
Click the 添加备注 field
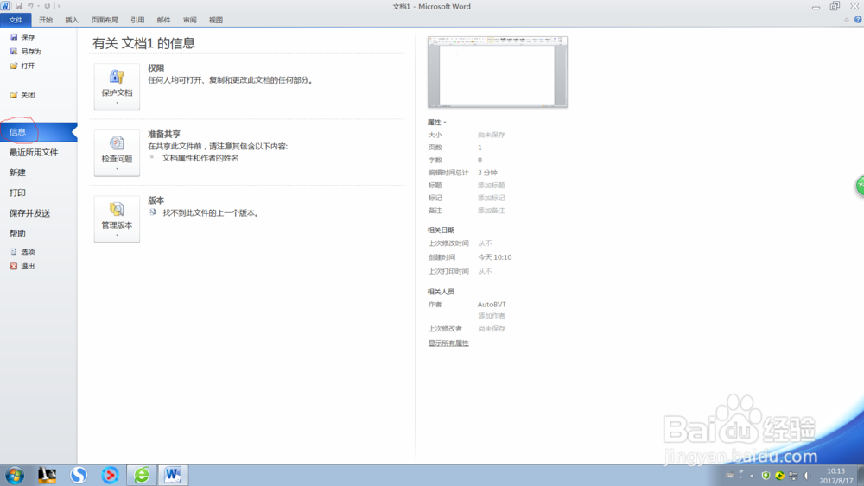click(492, 211)
